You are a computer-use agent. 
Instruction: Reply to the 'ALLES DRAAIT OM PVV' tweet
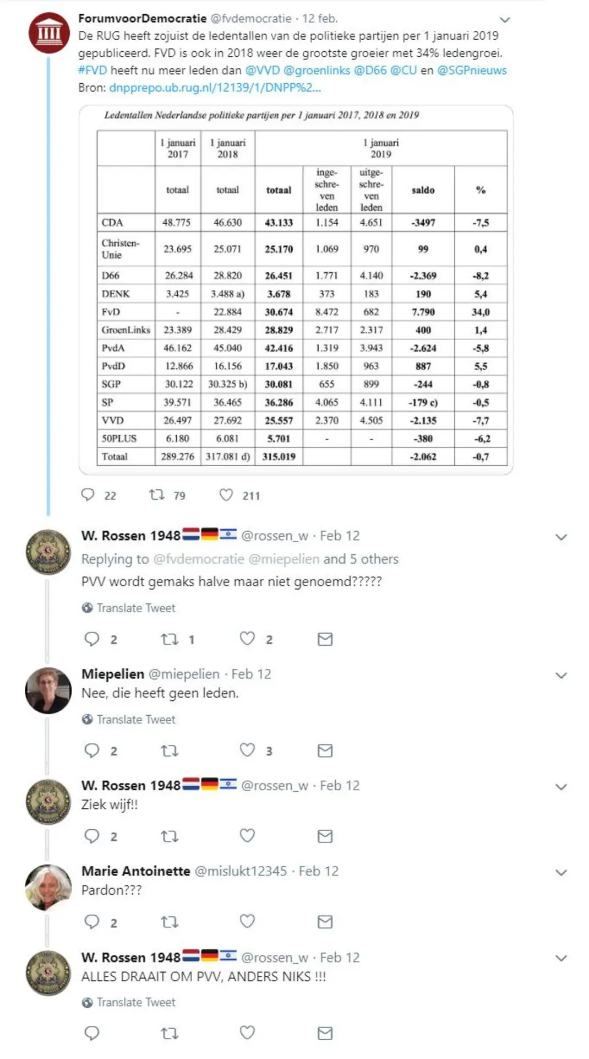point(91,1033)
